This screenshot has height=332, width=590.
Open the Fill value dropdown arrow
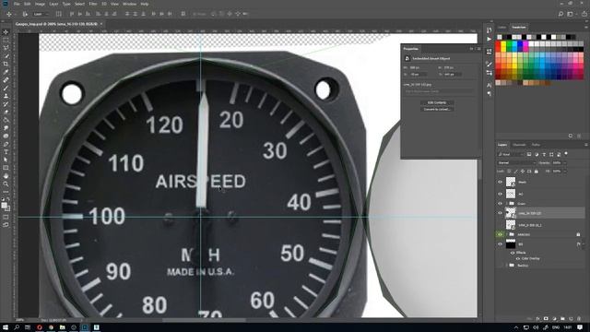(x=565, y=172)
